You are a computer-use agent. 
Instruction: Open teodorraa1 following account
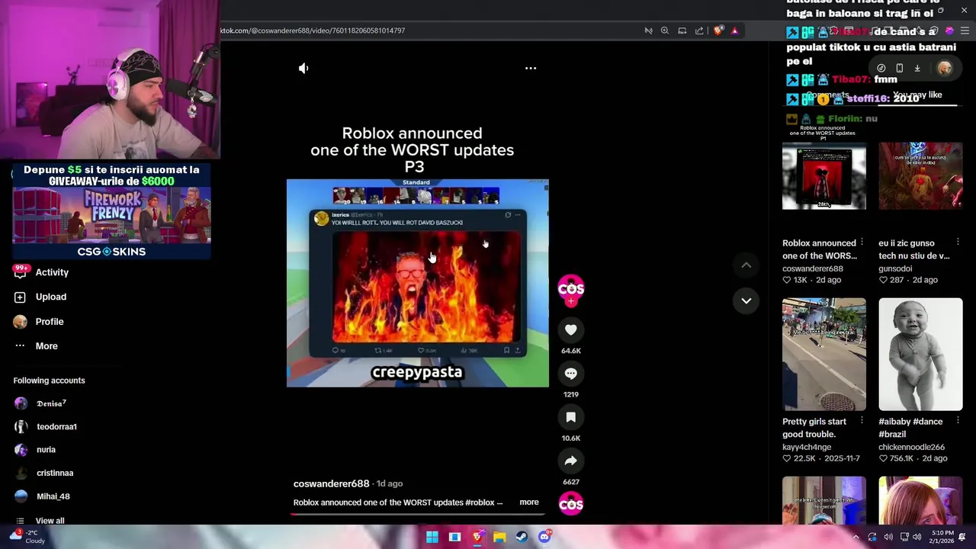pyautogui.click(x=46, y=426)
